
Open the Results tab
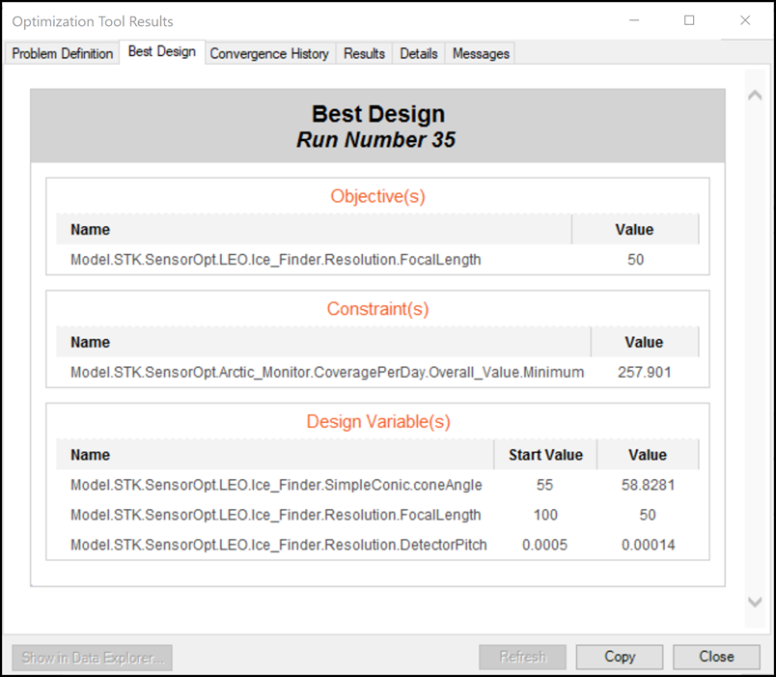[x=364, y=54]
